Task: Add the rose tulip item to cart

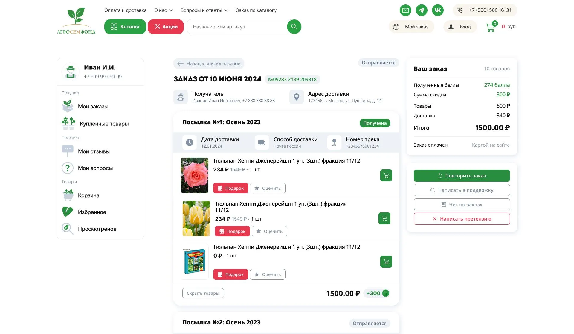Action: pos(386,175)
